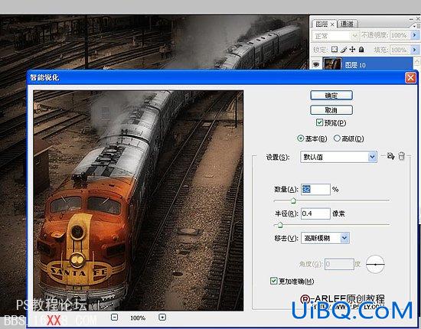Open the 不透明度 opacity slider arrow
The height and width of the screenshot is (329, 421).
tap(414, 35)
